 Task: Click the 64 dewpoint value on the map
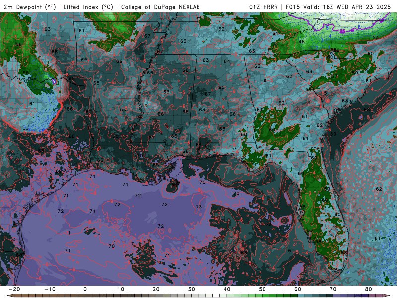227,61
